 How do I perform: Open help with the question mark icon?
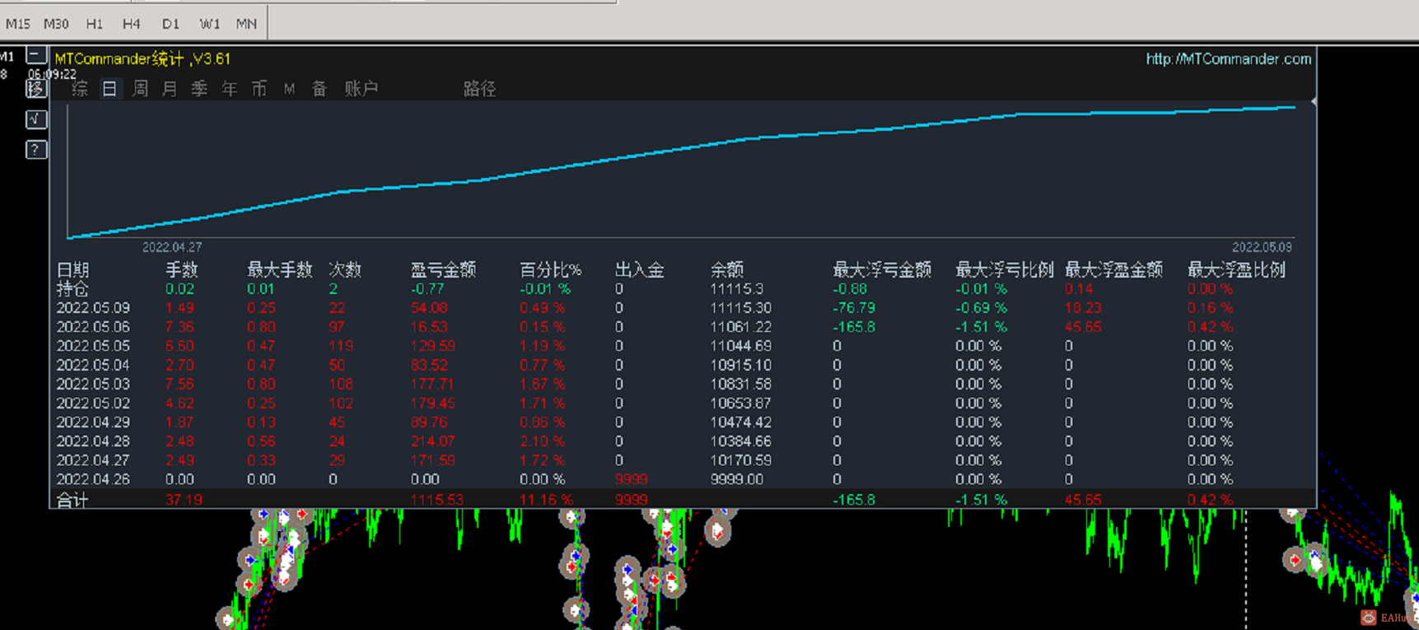tap(35, 150)
